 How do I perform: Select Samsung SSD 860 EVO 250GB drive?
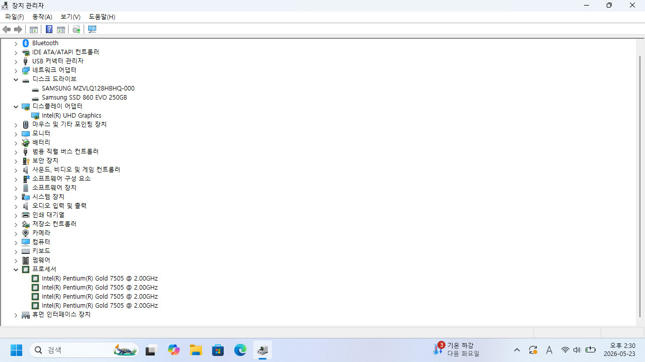click(84, 98)
